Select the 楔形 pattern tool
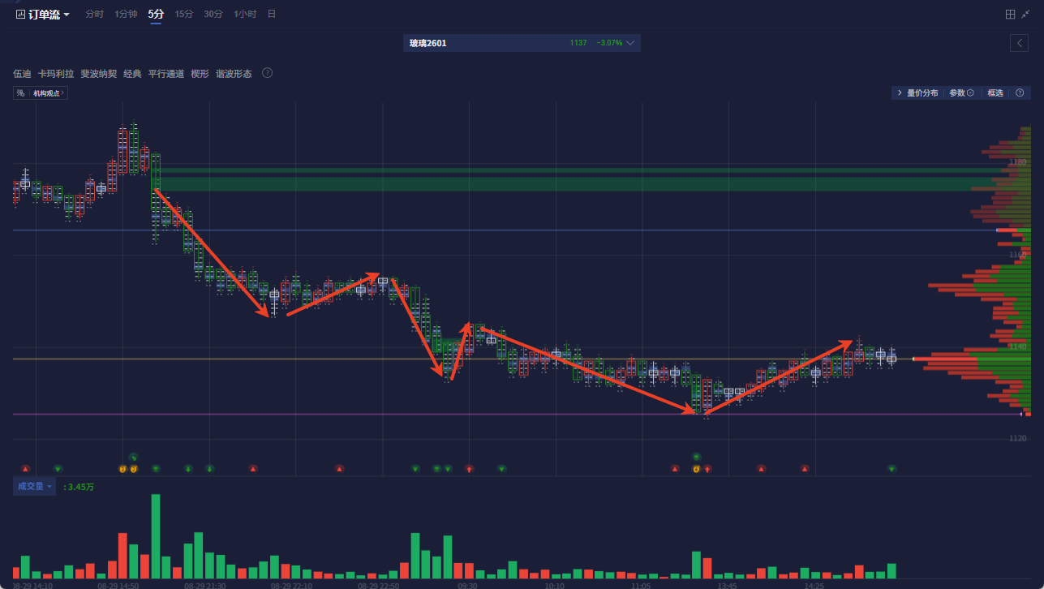This screenshot has height=589, width=1044. pyautogui.click(x=200, y=74)
